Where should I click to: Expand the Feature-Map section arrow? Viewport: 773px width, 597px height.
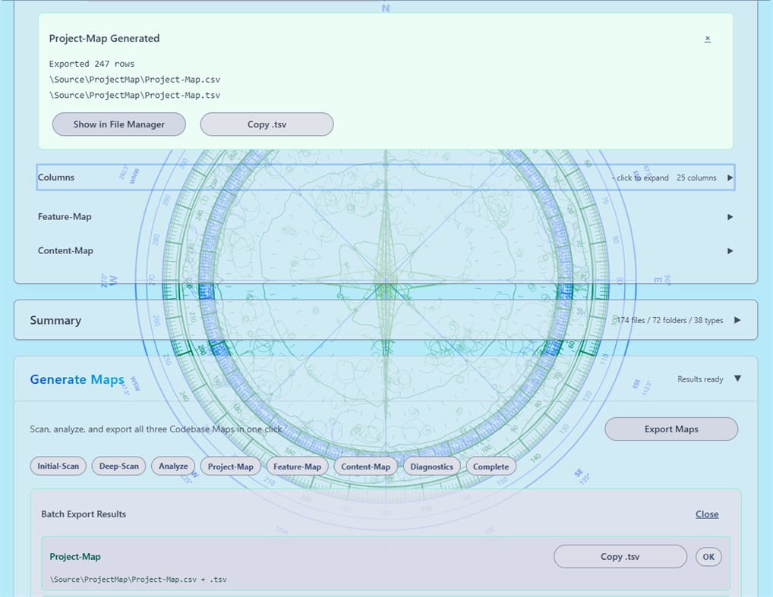point(730,217)
